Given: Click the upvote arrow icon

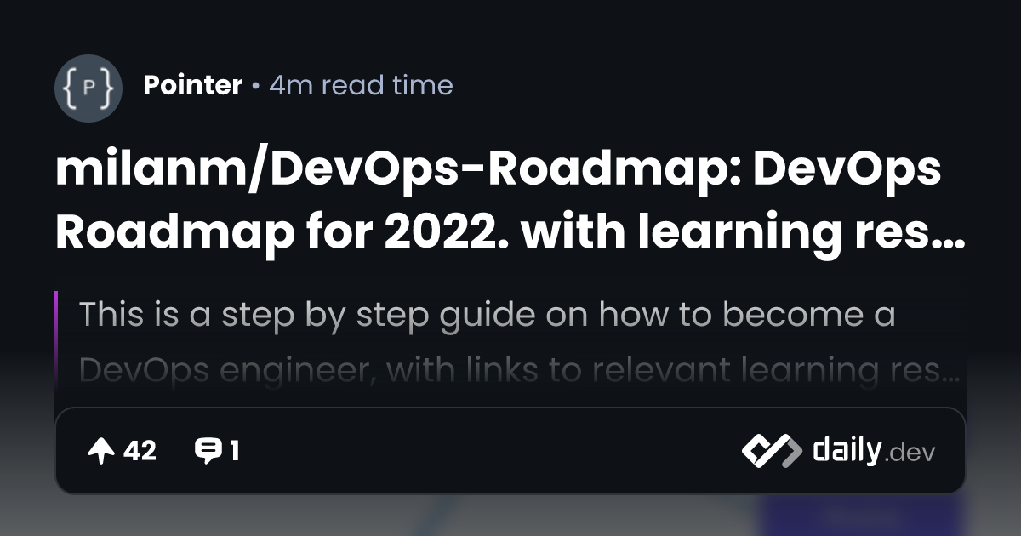Looking at the screenshot, I should tap(101, 451).
